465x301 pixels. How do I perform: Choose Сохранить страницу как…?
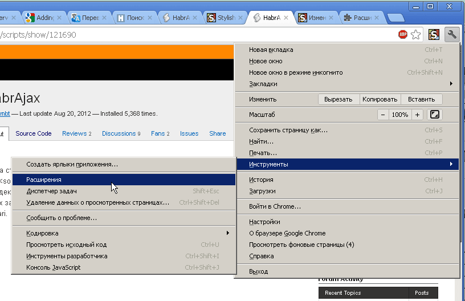point(347,130)
